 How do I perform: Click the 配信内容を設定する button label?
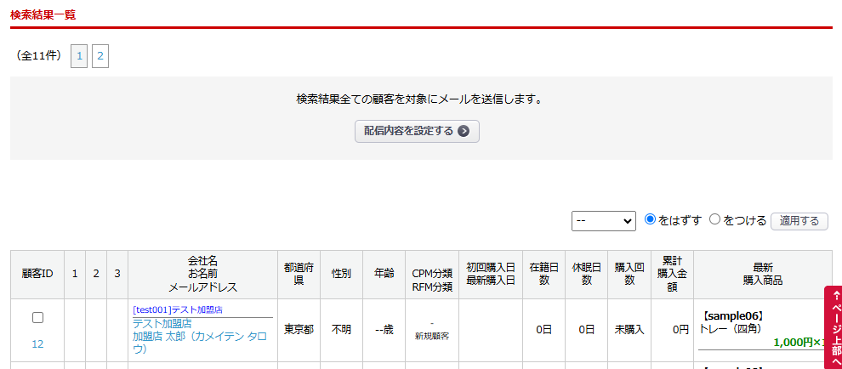click(x=408, y=131)
